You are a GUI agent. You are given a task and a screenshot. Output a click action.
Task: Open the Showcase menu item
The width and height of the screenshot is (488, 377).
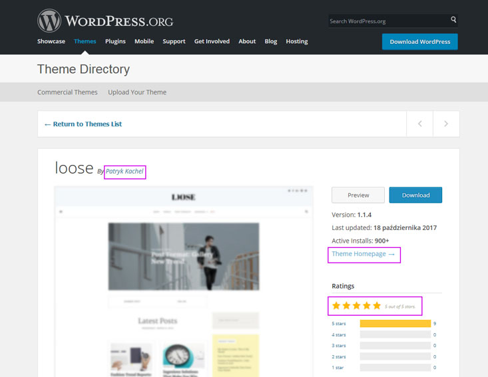tap(51, 41)
